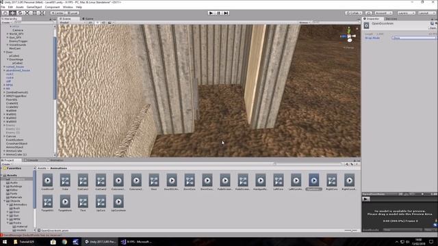
Task: Open the Layout dropdown
Action: click(426, 13)
